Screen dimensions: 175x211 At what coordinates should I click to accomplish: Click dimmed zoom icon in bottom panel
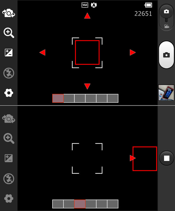click(x=9, y=138)
